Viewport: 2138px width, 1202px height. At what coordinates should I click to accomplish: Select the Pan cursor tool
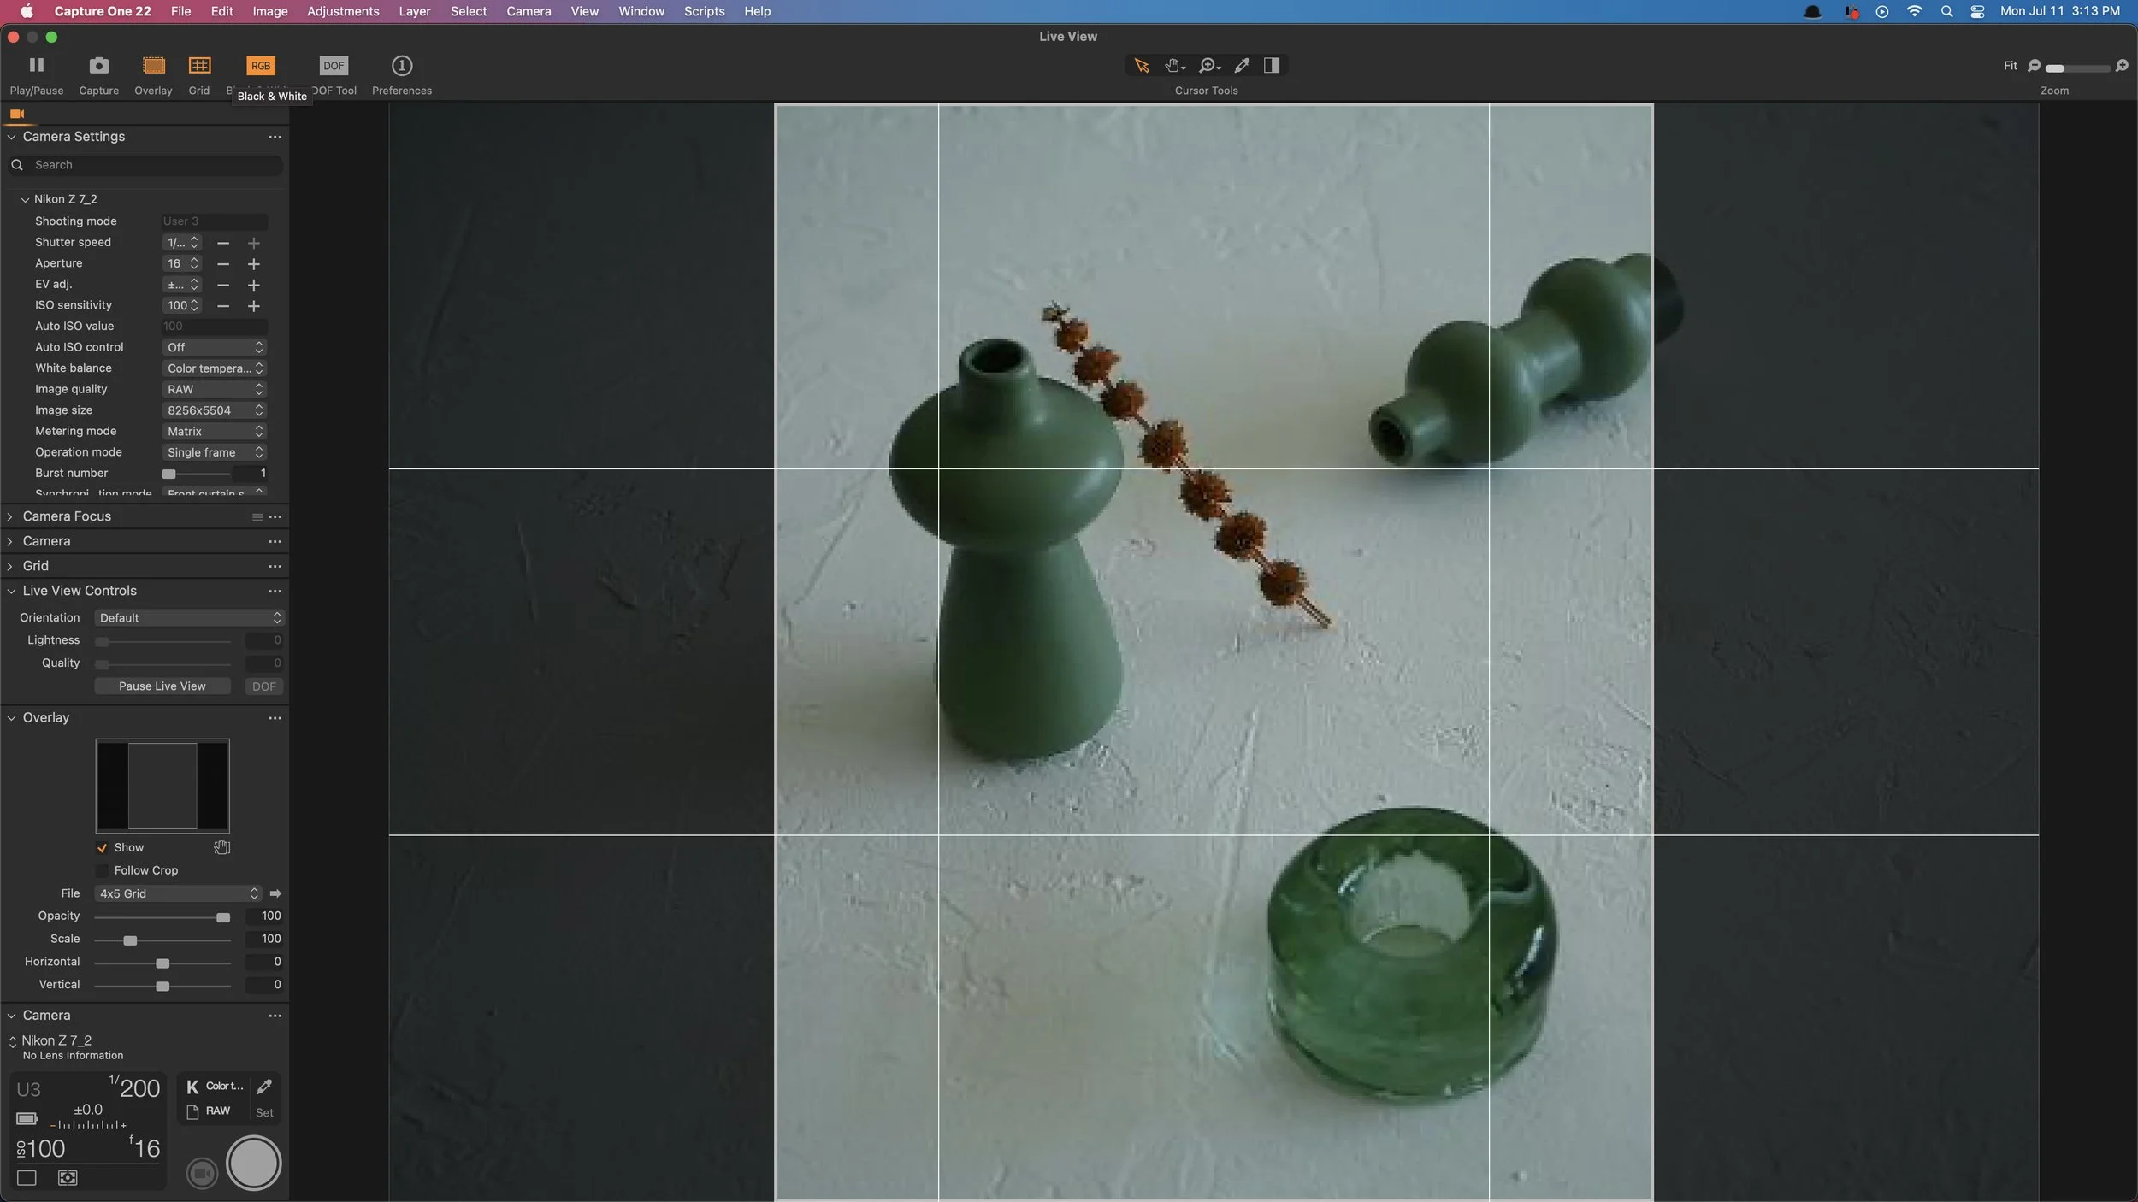tap(1172, 66)
